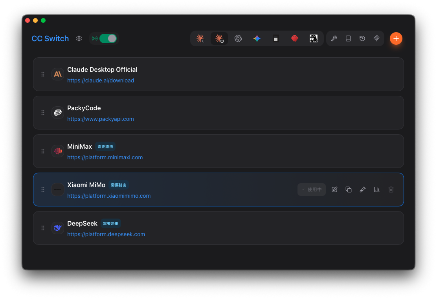This screenshot has height=299, width=437.
Task: Open the wrench tools icon
Action: click(x=334, y=38)
